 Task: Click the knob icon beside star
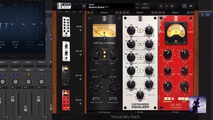[184, 6]
